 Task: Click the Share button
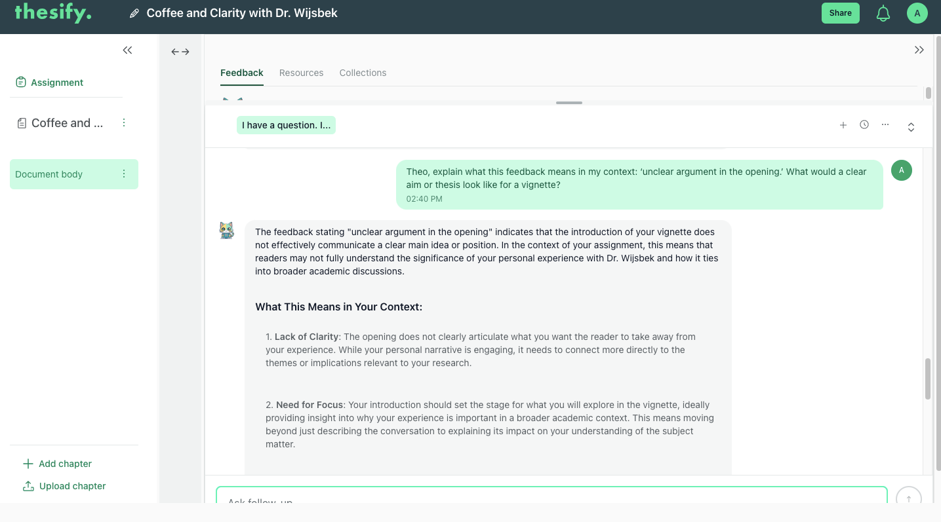(840, 12)
